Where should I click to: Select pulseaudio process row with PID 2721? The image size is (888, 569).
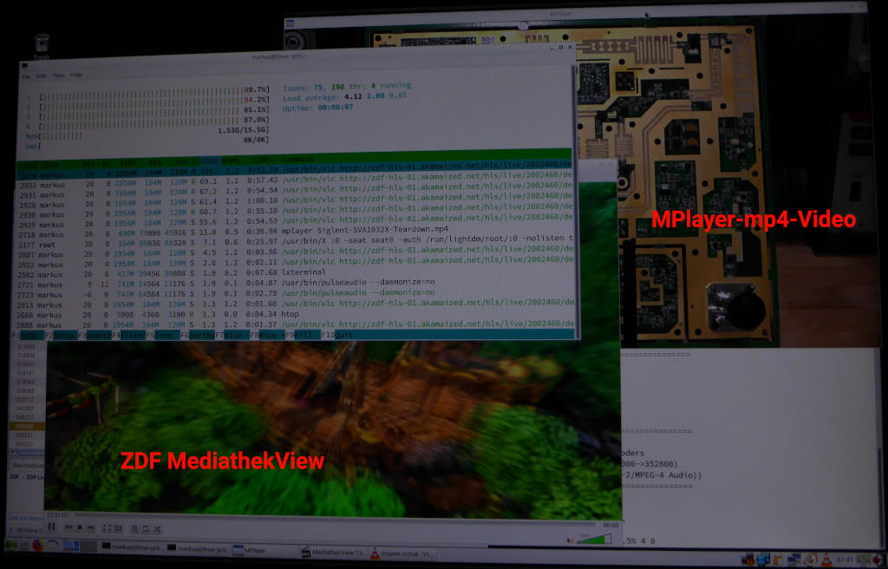295,284
